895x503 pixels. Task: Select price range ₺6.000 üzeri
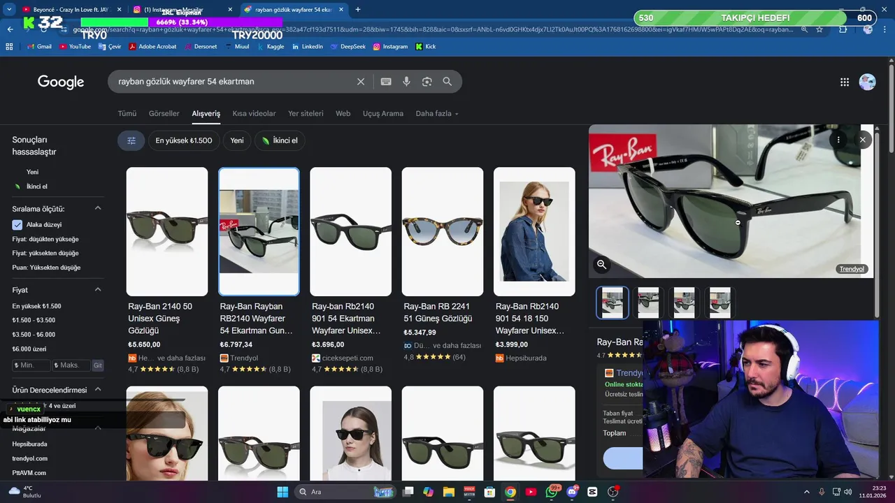pyautogui.click(x=29, y=349)
